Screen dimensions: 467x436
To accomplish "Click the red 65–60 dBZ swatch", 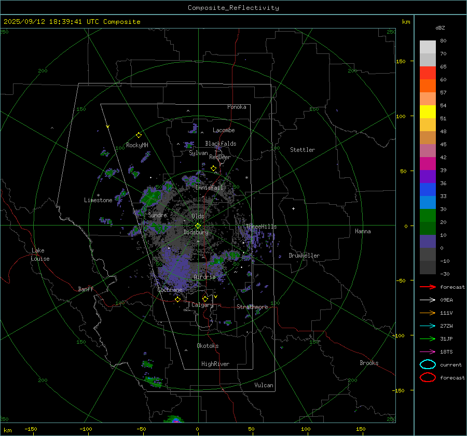I will [x=428, y=73].
